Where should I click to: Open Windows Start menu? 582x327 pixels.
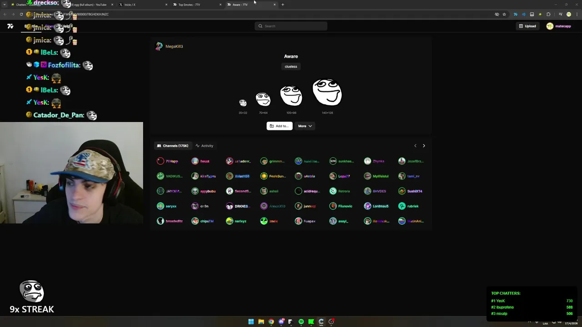pyautogui.click(x=251, y=322)
